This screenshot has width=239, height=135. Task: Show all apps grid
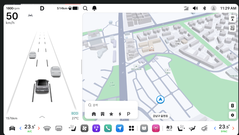[131, 128]
